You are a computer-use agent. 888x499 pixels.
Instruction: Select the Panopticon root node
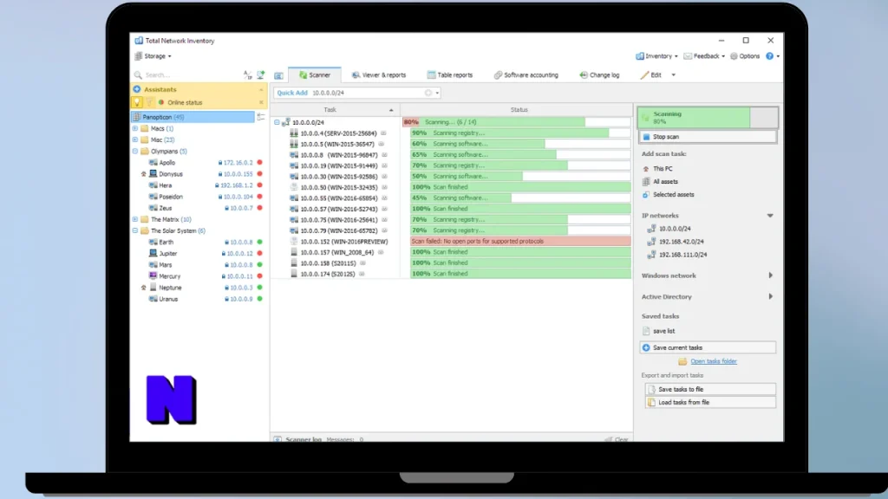193,117
